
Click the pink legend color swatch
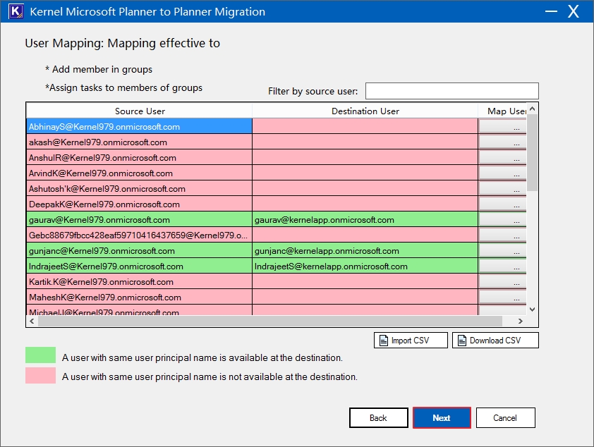(x=40, y=376)
